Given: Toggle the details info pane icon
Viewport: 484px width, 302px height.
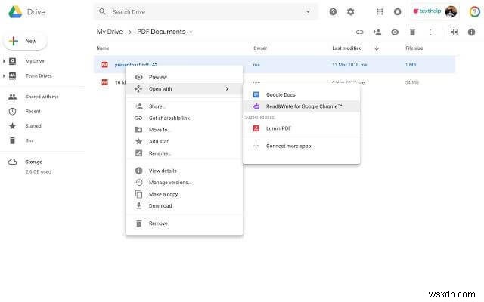Looking at the screenshot, I should tap(471, 32).
